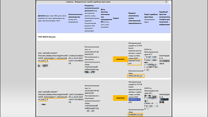Click the Исполнительное производство column header
This screenshot has height=117, width=208.
pyautogui.click(x=75, y=18)
